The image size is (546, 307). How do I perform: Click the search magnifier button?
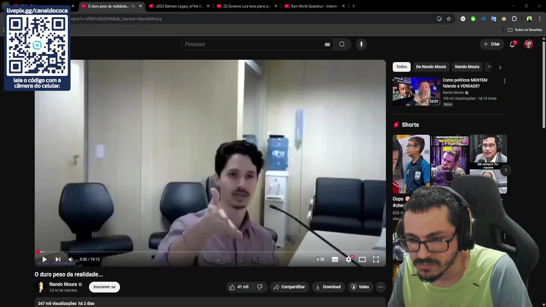coord(342,44)
